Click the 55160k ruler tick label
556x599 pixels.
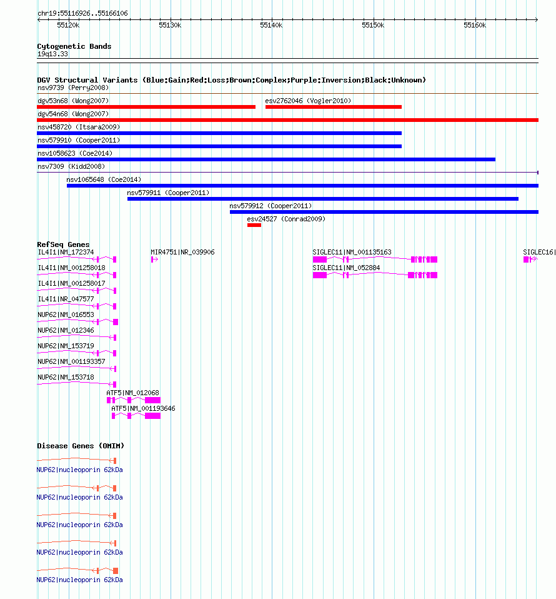coord(475,25)
